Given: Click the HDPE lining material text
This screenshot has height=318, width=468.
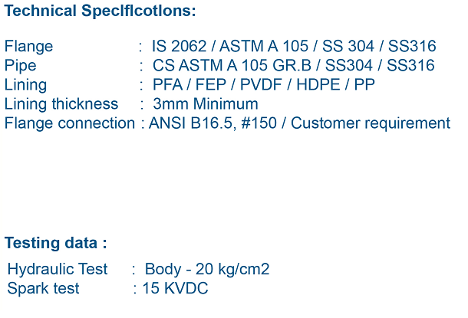Looking at the screenshot, I should [318, 84].
